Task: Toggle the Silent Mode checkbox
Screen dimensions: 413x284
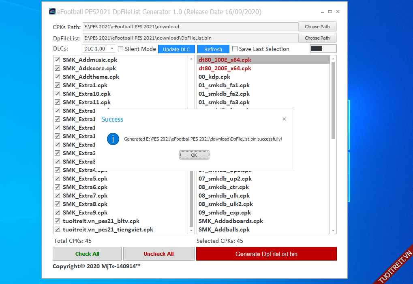Action: pos(121,49)
